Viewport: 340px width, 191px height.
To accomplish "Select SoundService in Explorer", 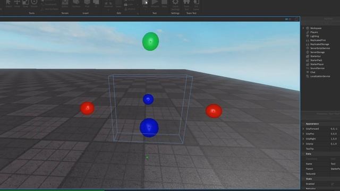I will coord(318,68).
